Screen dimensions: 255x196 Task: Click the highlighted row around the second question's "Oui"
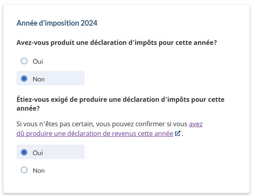(64, 152)
